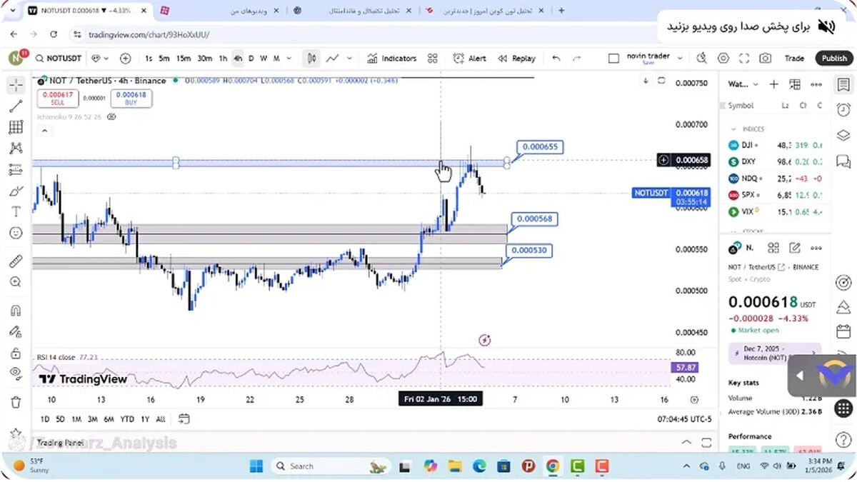Toggle stay in drawing mode pencil-lock

pyautogui.click(x=16, y=331)
